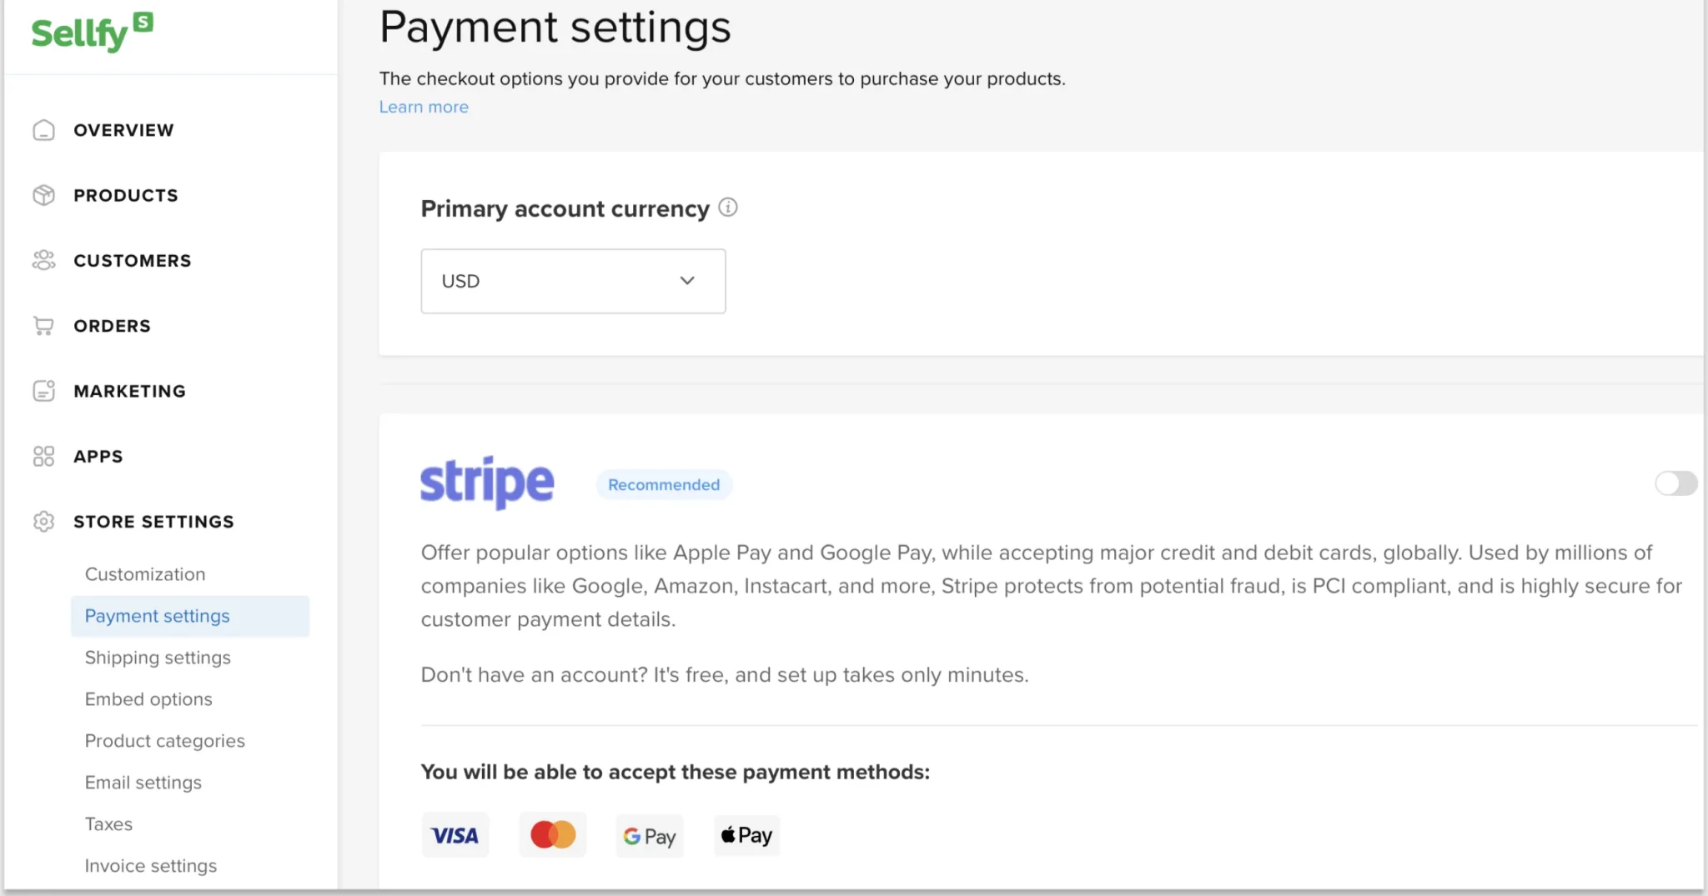Click the Marketing icon in sidebar
1708x896 pixels.
[x=43, y=391]
